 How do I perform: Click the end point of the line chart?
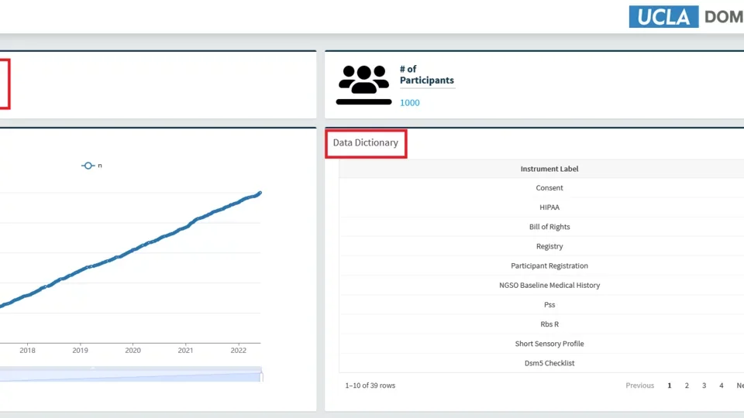pyautogui.click(x=260, y=193)
